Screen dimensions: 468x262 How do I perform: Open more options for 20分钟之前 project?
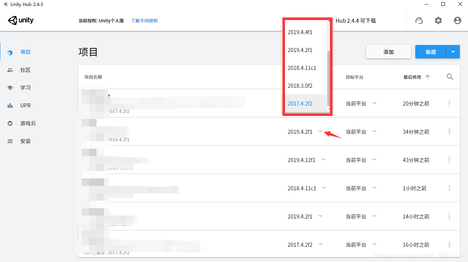(x=449, y=104)
